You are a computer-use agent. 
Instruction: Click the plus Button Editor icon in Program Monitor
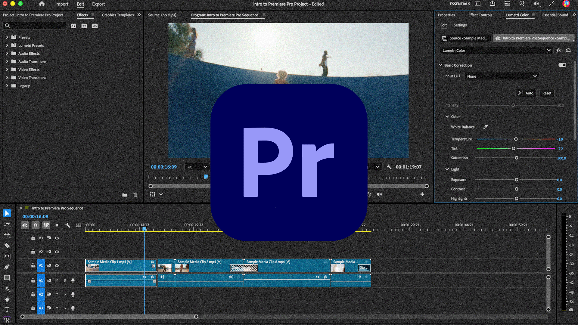pyautogui.click(x=422, y=194)
